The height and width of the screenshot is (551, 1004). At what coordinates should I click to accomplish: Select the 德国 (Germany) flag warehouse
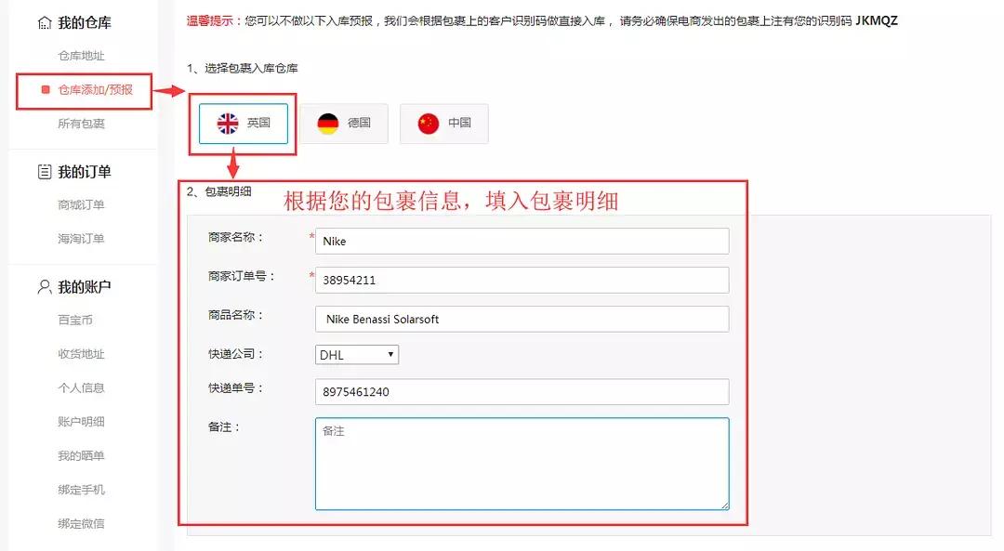[345, 123]
